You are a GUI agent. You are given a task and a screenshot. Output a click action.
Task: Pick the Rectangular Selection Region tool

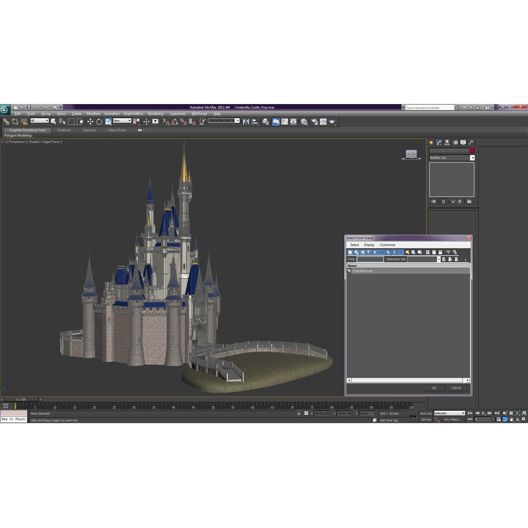(71, 122)
